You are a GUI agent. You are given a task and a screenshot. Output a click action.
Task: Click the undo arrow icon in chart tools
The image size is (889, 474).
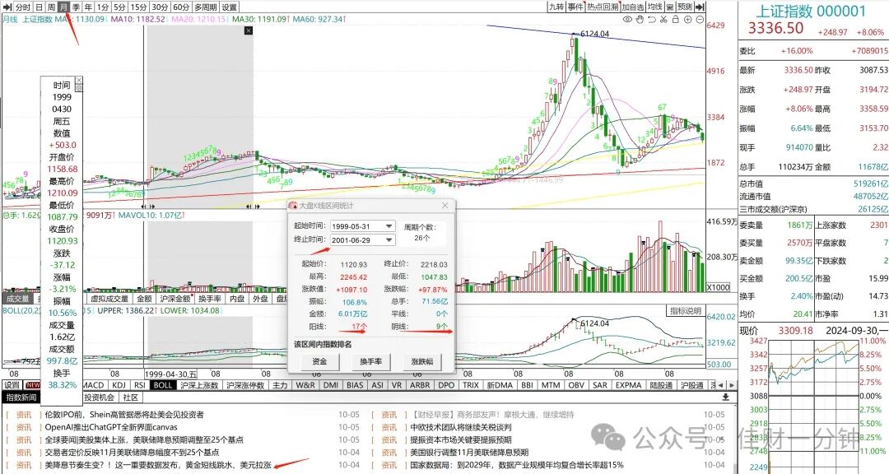[651, 19]
